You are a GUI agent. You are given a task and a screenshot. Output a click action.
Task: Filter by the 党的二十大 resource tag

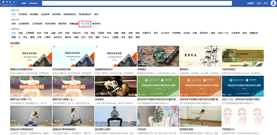223,33
